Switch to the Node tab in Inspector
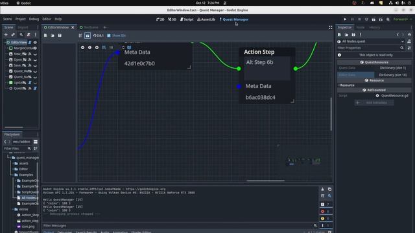 361,27
